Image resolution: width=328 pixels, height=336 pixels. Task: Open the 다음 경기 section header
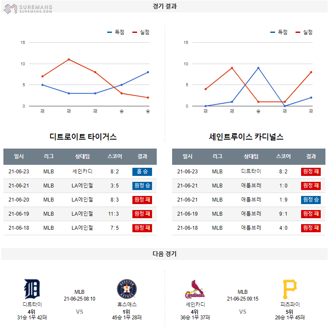click(x=164, y=254)
